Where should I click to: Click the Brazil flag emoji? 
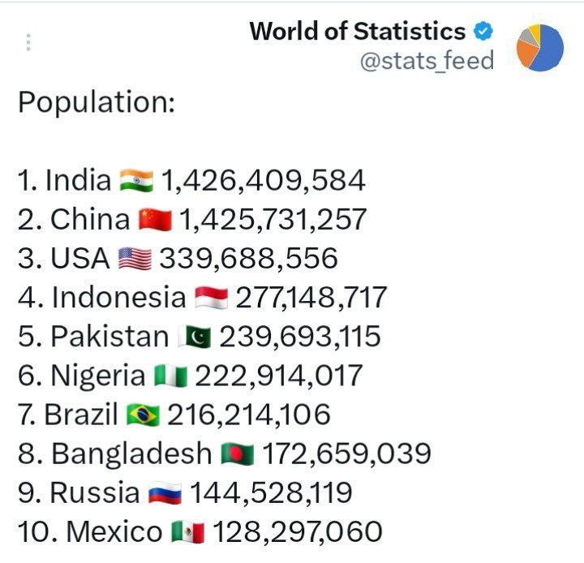[144, 415]
